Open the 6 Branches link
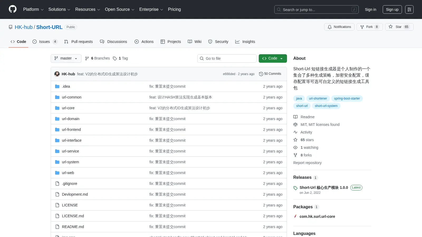 (98, 58)
